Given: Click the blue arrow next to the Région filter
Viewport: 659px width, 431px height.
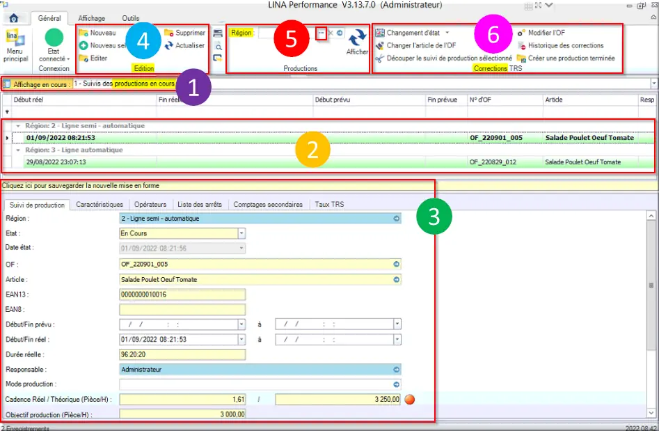Looking at the screenshot, I should point(340,33).
